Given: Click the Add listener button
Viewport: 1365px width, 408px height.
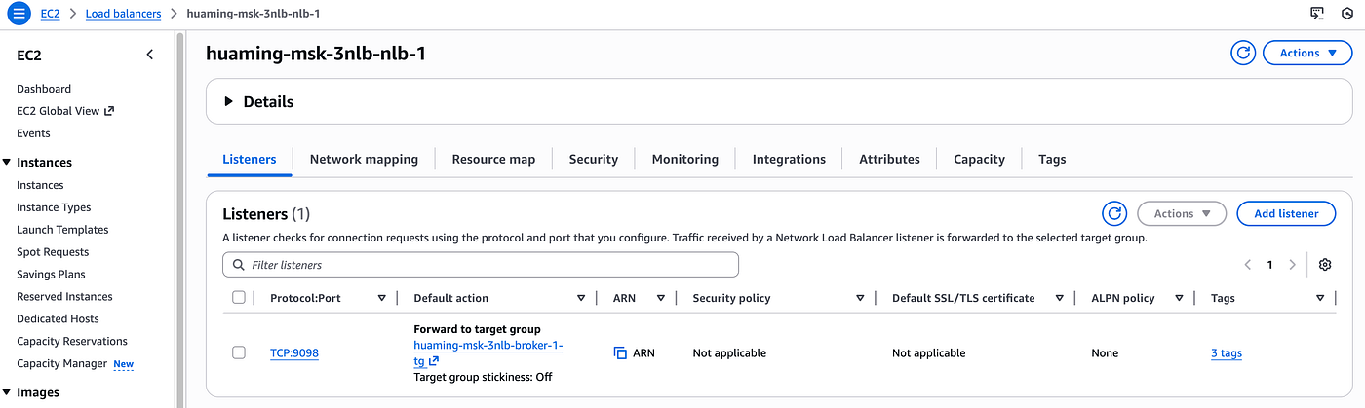Looking at the screenshot, I should pyautogui.click(x=1286, y=213).
